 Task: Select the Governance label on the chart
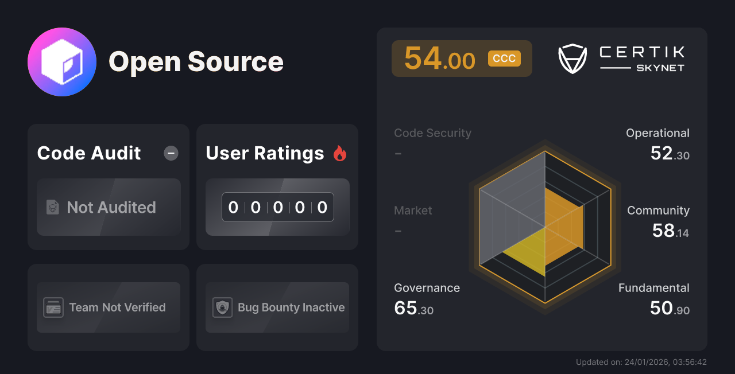pos(427,288)
